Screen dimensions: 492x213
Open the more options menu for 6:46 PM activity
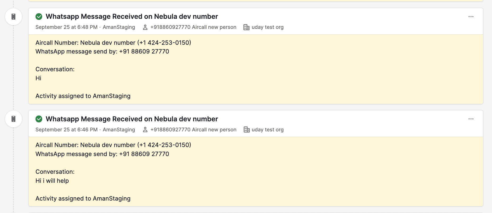point(471,119)
